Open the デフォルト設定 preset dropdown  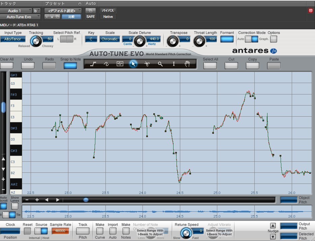pos(63,11)
